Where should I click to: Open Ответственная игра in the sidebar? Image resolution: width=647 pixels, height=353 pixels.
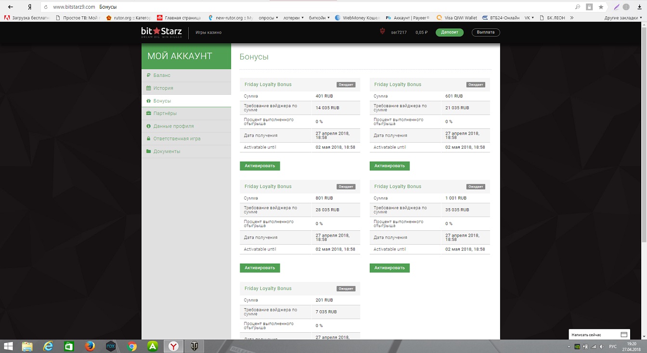point(177,139)
